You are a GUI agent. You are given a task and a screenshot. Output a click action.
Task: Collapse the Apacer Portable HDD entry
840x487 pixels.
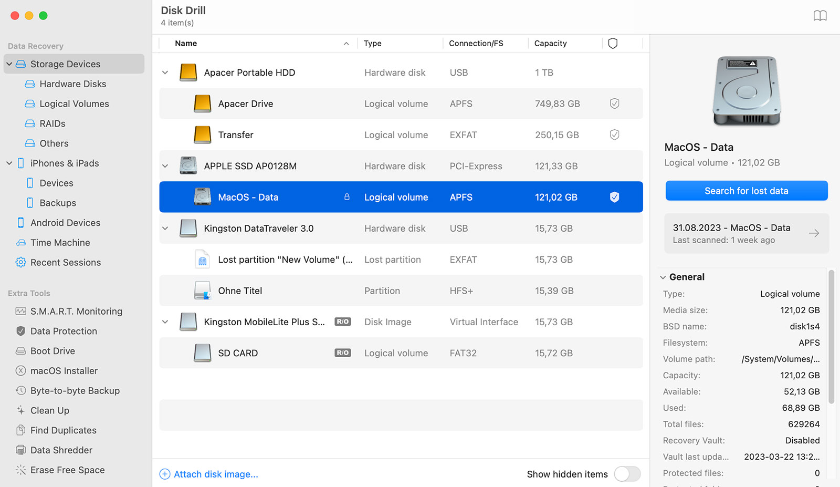click(x=165, y=72)
